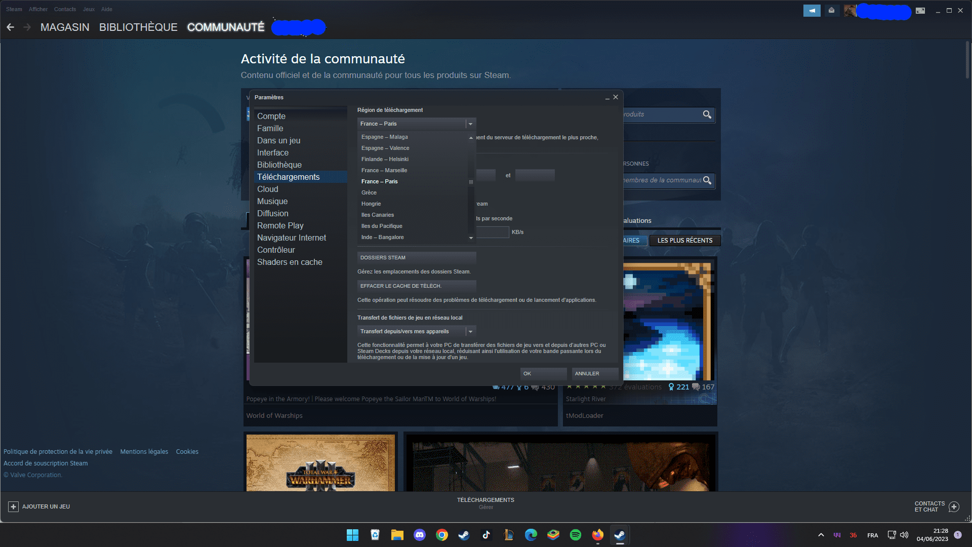Screen dimensions: 972x547
Task: Click the KB/s bandwidth limit input field
Action: tap(492, 232)
